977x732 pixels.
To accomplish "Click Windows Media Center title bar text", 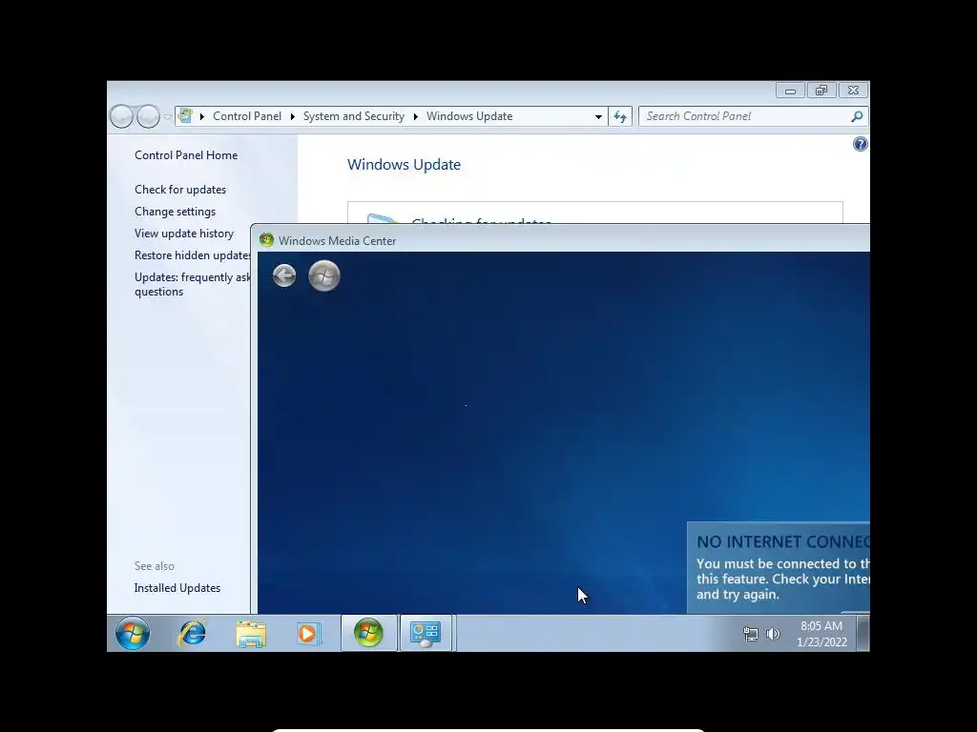I will point(337,241).
